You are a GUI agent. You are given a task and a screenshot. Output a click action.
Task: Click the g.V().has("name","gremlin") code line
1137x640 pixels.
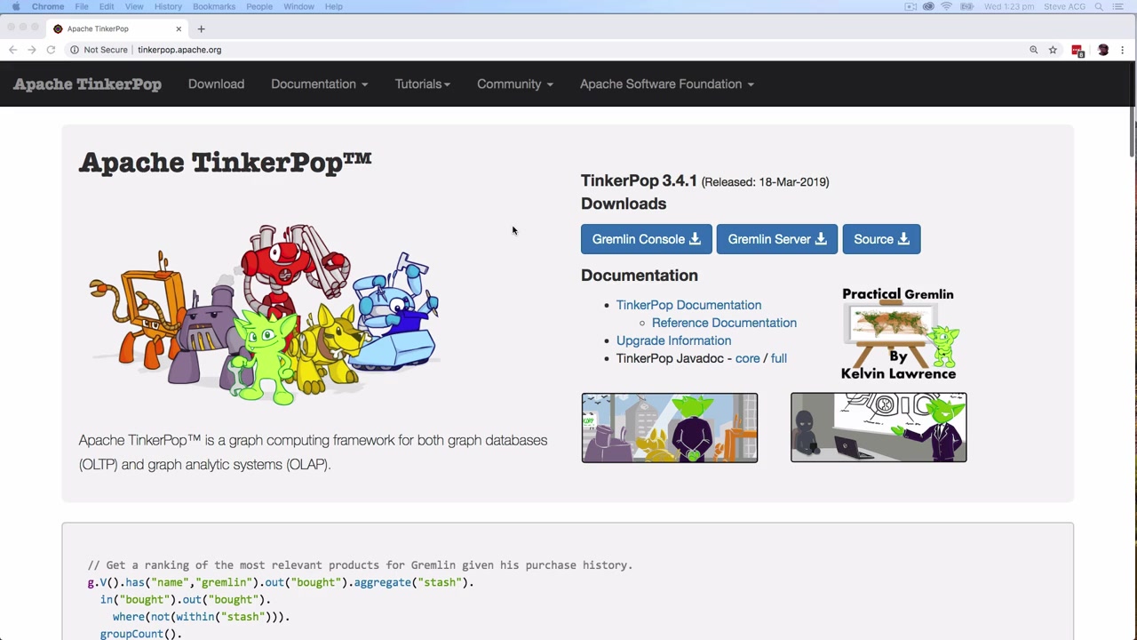point(281,582)
